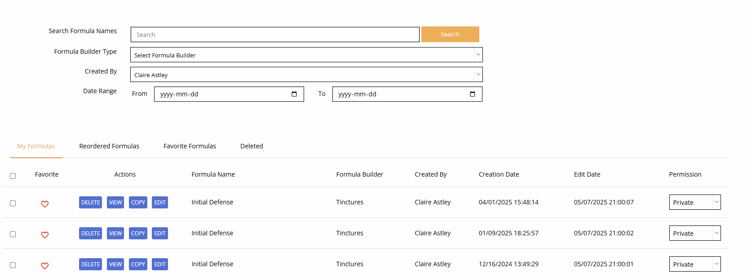
Task: Change the Permission dropdown in the first row
Action: (x=694, y=203)
